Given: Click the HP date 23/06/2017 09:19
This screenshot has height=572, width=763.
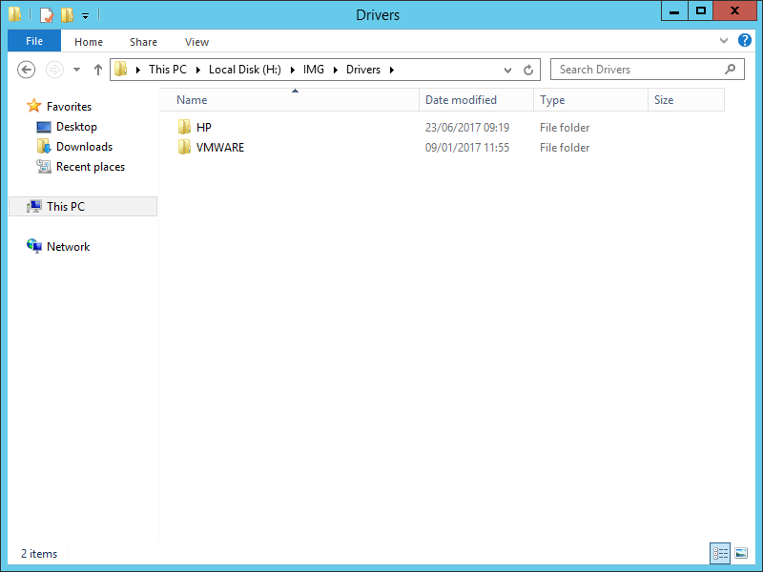Looking at the screenshot, I should (467, 128).
